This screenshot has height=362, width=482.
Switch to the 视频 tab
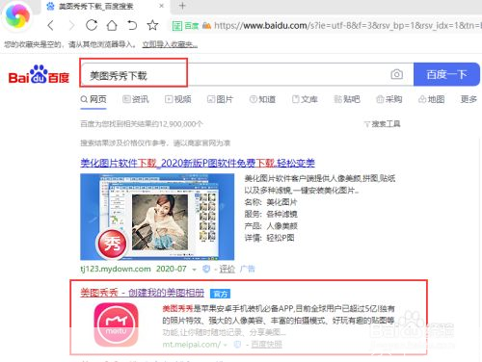(x=178, y=99)
